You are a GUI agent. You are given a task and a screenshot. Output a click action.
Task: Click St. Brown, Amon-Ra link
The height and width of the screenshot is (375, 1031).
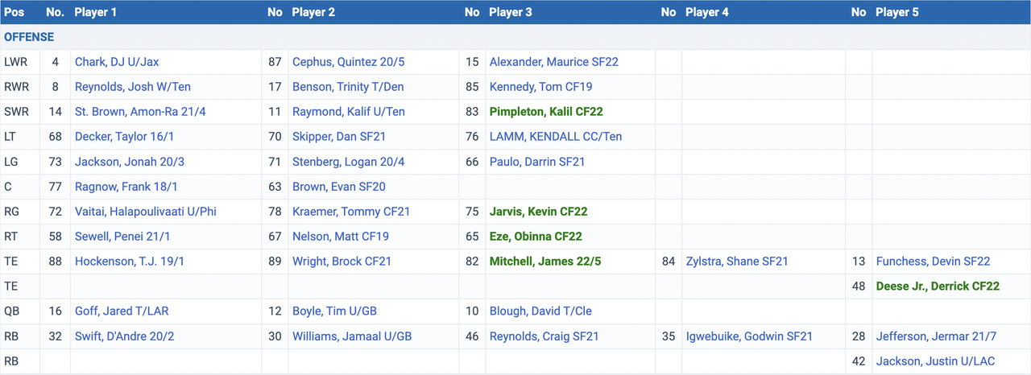139,112
